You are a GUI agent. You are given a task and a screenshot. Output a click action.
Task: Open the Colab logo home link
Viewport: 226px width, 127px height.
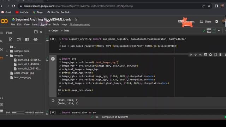[4, 21]
